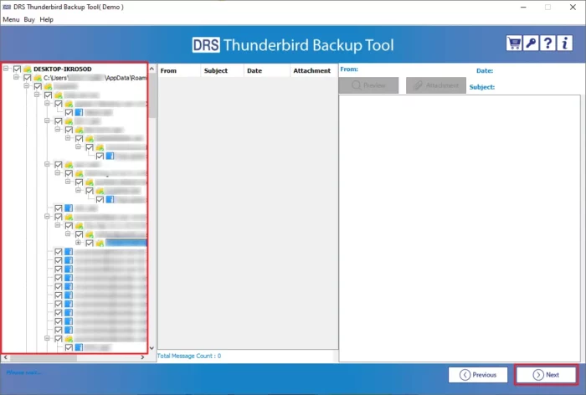Click the tree horizontal scrollbar thumb
Screen dimensions: 586x395
click(x=44, y=358)
